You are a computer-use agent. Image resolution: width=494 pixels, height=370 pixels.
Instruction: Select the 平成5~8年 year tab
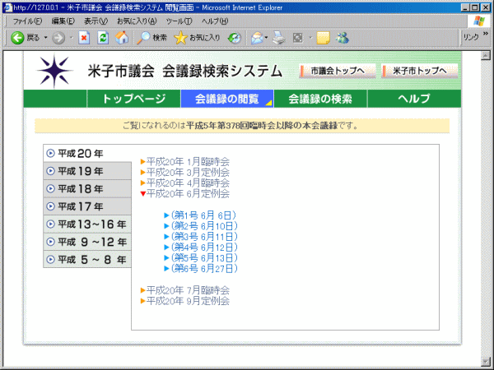[x=87, y=260]
